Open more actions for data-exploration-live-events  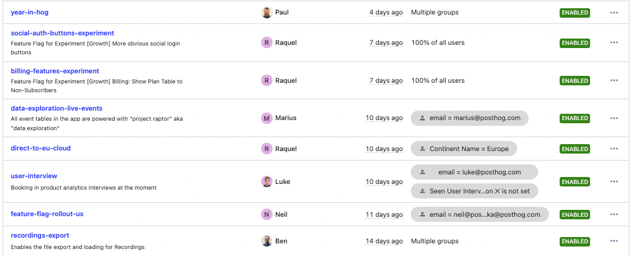[x=614, y=118]
